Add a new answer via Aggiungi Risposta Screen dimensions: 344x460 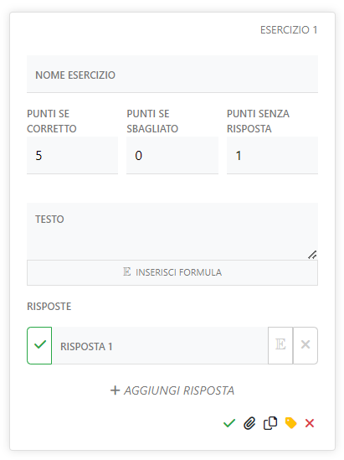pyautogui.click(x=172, y=390)
